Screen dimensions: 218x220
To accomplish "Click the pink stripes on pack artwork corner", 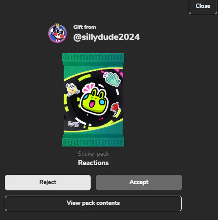I will [x=119, y=72].
